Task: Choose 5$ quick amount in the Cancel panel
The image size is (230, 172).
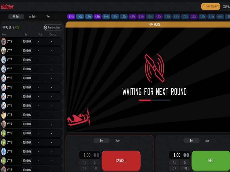Action: (x=85, y=168)
